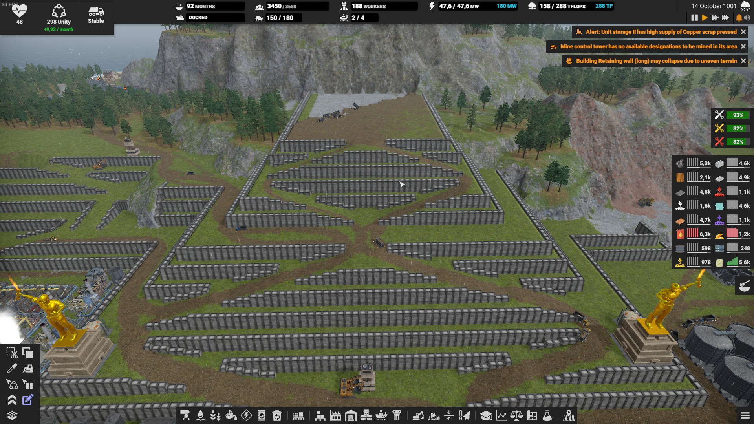Viewport: 754px width, 424px height.
Task: Pause the game simulation
Action: pos(694,18)
